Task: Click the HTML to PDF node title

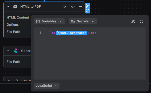Action: point(31,7)
